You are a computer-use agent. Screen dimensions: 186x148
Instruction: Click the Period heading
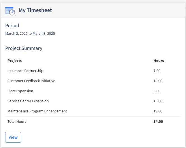12,26
